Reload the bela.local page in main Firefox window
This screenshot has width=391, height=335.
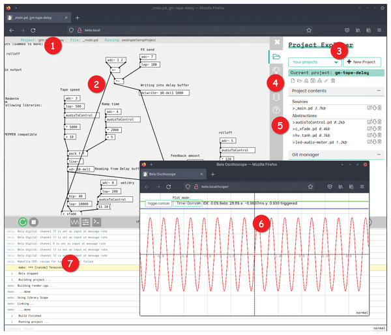pyautogui.click(x=33, y=30)
